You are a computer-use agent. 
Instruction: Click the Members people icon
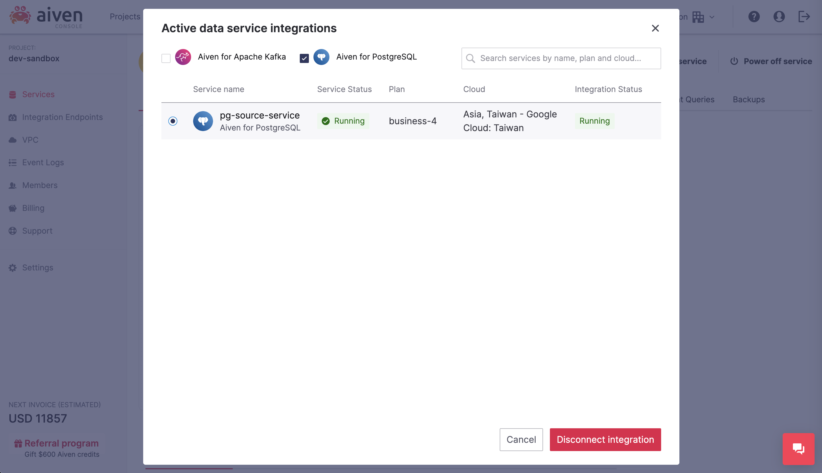click(x=12, y=185)
